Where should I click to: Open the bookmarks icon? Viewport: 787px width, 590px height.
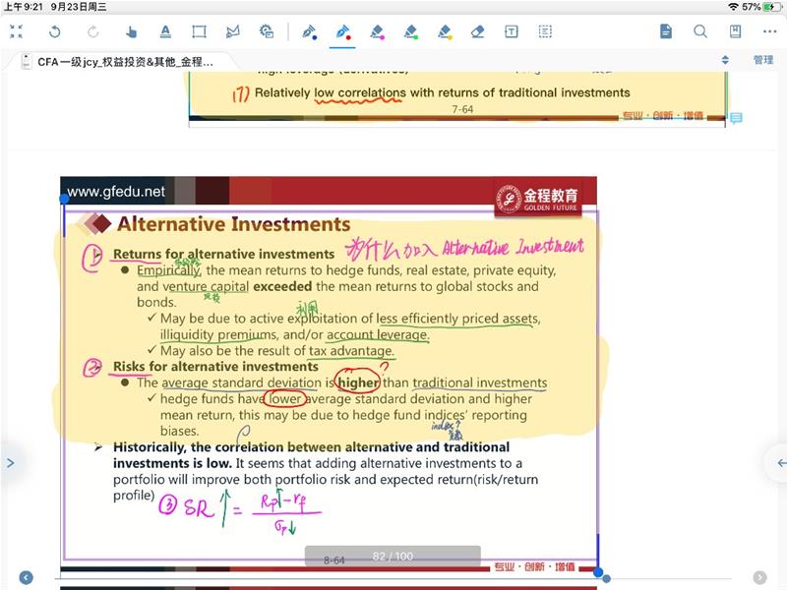click(735, 31)
